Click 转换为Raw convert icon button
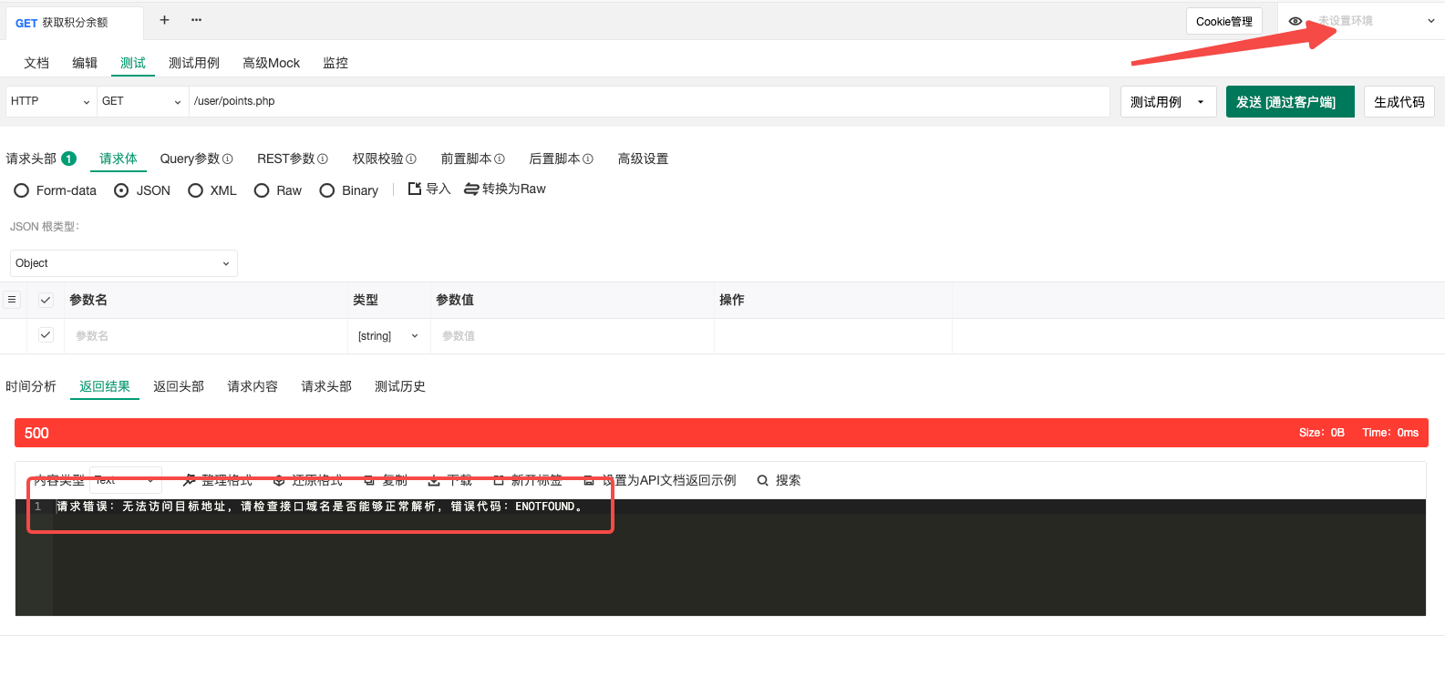 (505, 189)
